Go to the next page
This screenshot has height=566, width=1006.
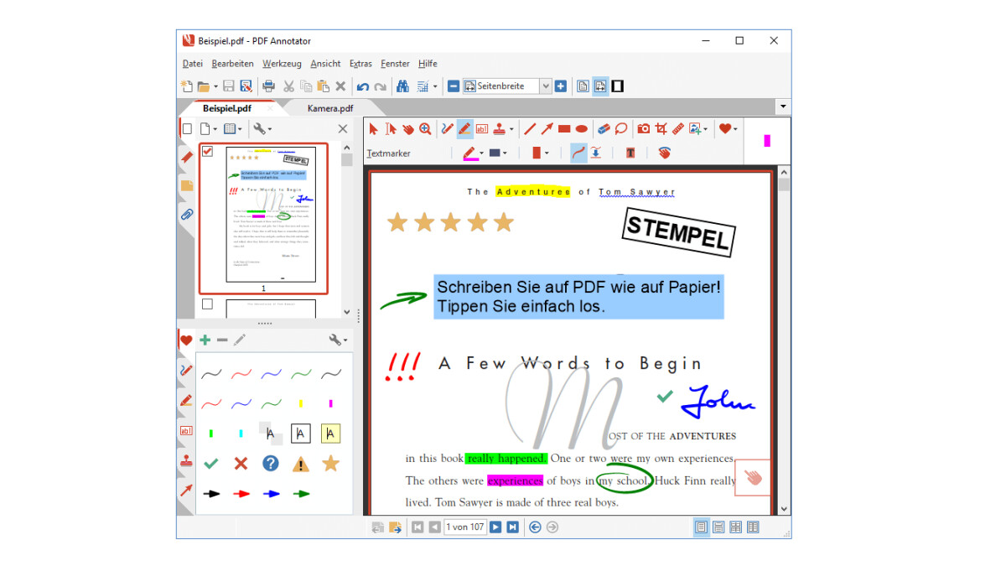495,527
